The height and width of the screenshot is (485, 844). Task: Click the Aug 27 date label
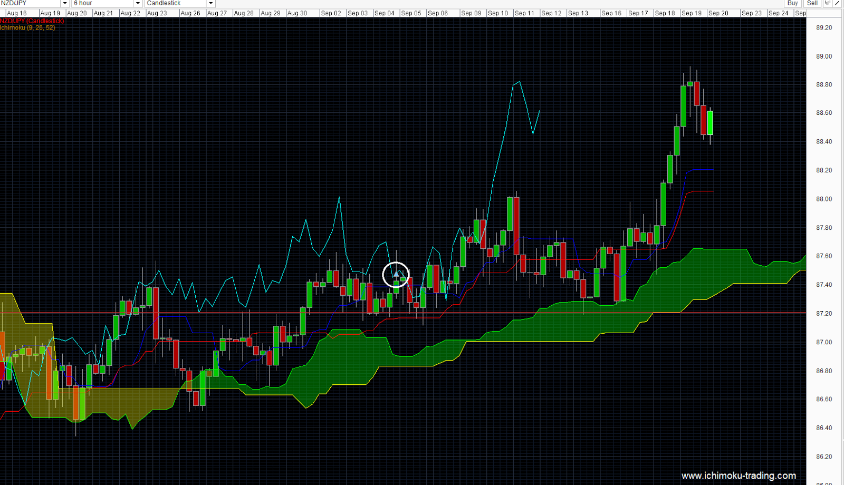[x=217, y=13]
